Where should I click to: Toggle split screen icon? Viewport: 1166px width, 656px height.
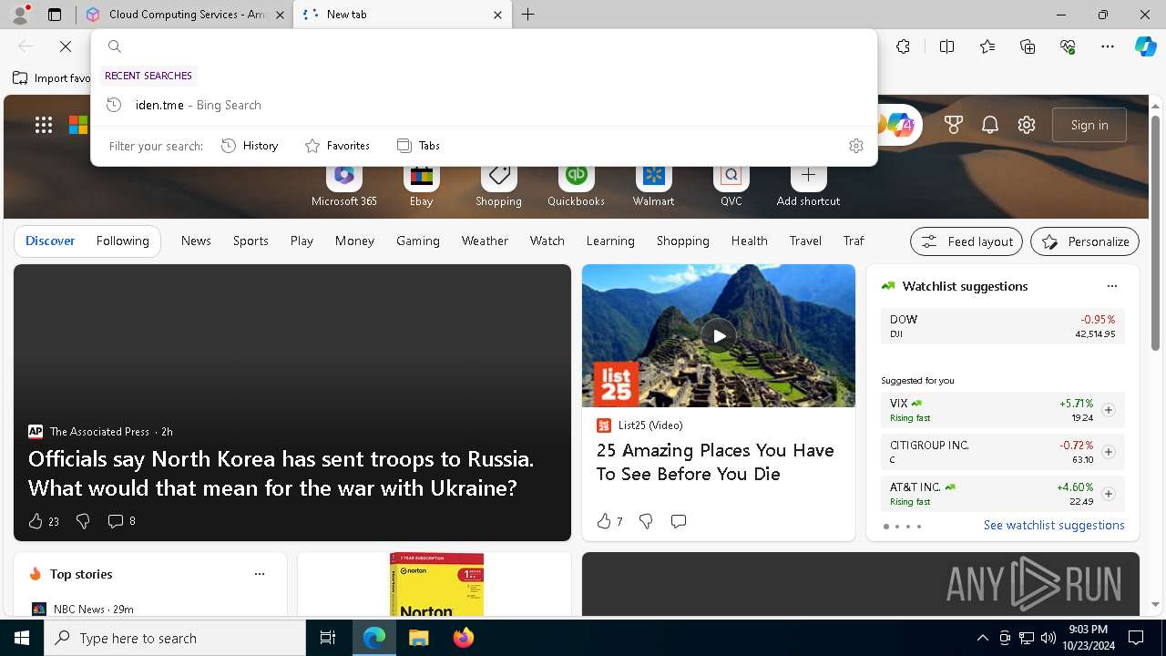pos(946,46)
